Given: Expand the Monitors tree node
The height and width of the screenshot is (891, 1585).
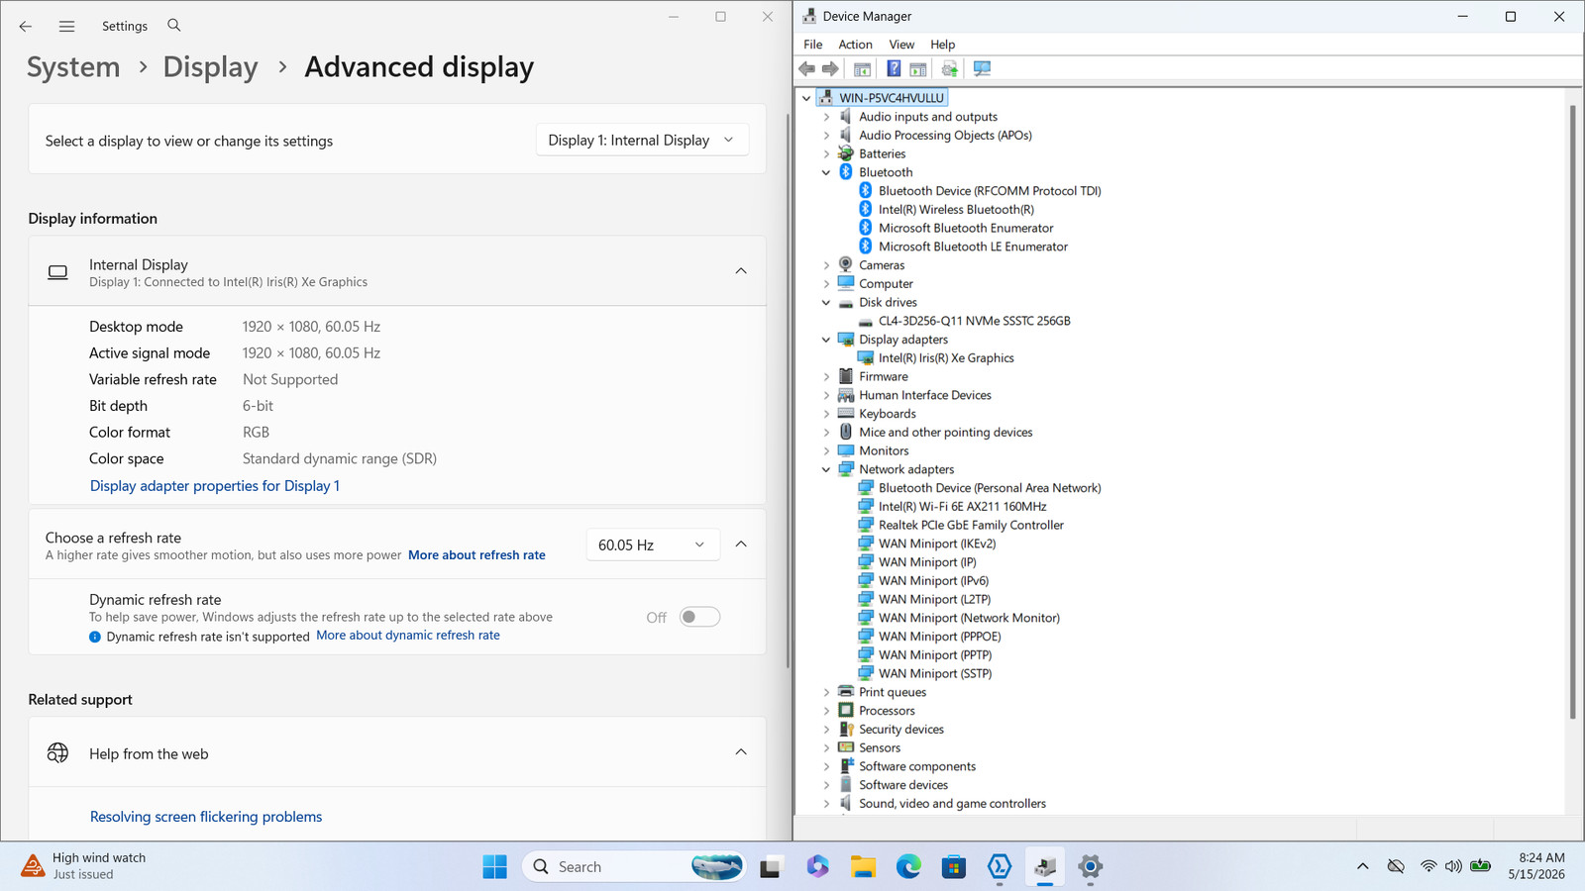Looking at the screenshot, I should point(826,450).
